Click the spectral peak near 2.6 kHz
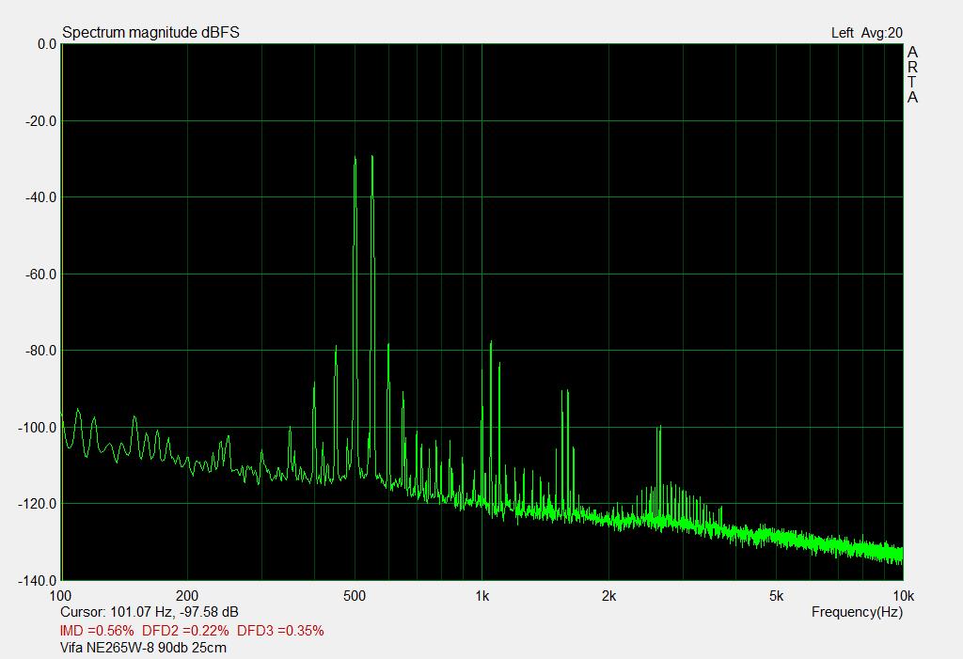Screen dimensions: 963x659 [659, 428]
